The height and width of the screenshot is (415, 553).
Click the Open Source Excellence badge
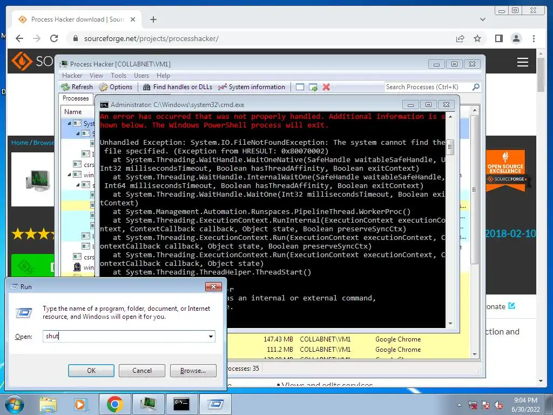(505, 171)
